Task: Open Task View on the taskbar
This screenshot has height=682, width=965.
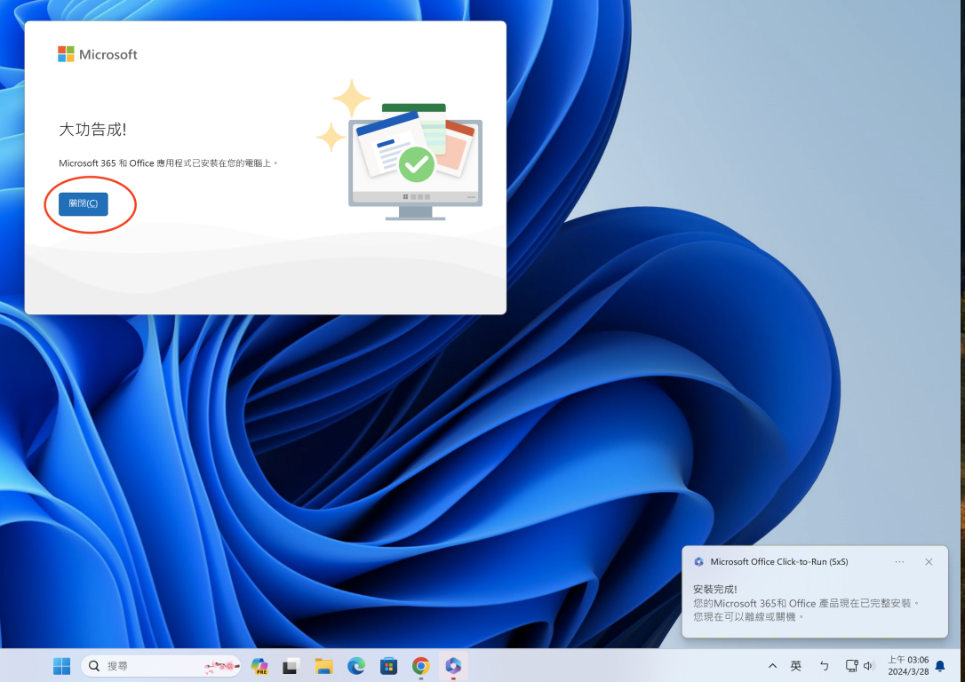Action: (x=291, y=666)
